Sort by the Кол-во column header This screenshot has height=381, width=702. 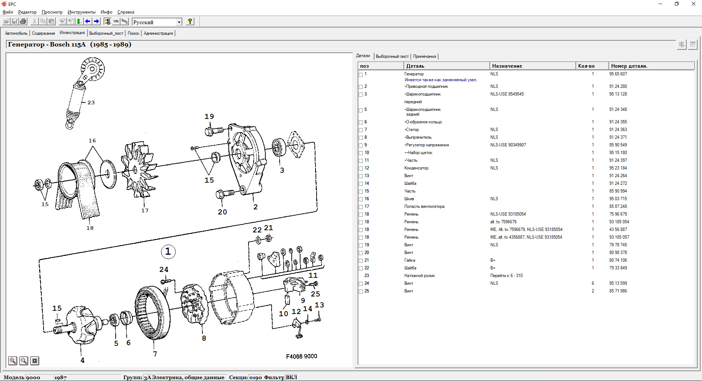pos(591,66)
